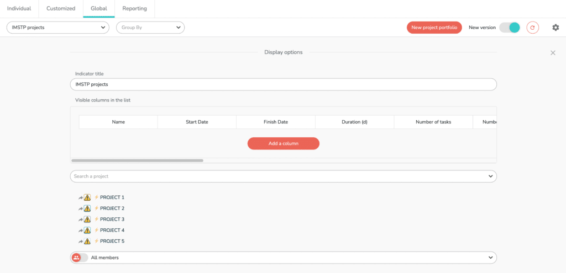Click the Name column header
Image resolution: width=566 pixels, height=273 pixels.
tap(118, 122)
